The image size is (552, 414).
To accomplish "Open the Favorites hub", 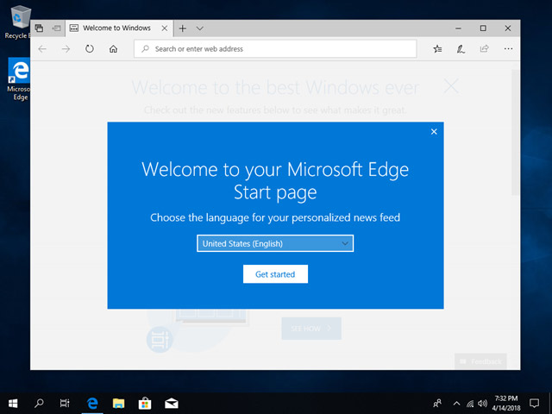I will click(437, 49).
